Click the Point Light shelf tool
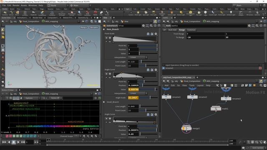This screenshot has width=267, height=150. click(138, 13)
